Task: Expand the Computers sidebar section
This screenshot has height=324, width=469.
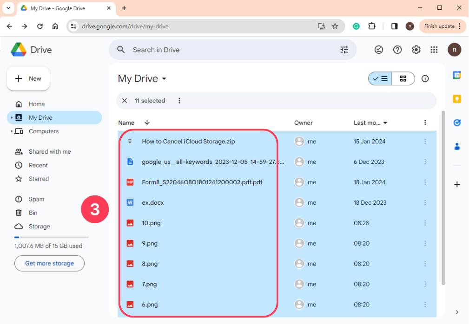Action: tap(12, 131)
